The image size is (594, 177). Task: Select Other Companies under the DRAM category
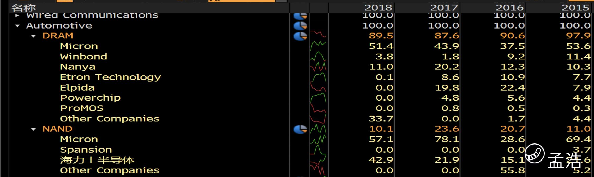point(110,119)
